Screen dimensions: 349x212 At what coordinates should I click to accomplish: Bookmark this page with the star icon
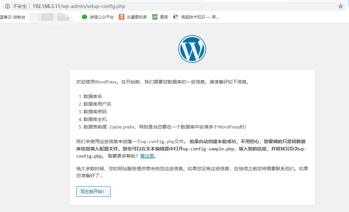tap(340, 6)
